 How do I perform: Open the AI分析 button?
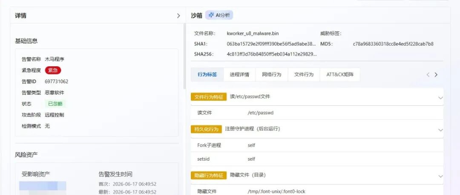point(219,15)
